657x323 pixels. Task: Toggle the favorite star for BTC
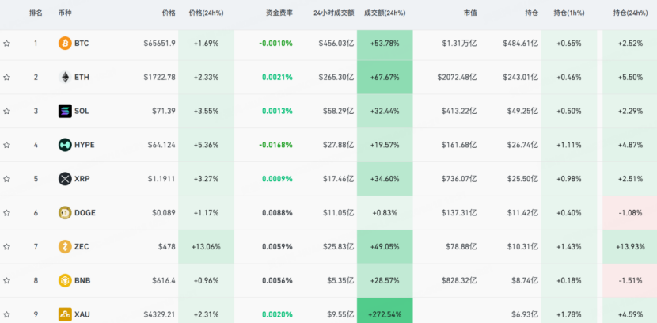pos(6,44)
